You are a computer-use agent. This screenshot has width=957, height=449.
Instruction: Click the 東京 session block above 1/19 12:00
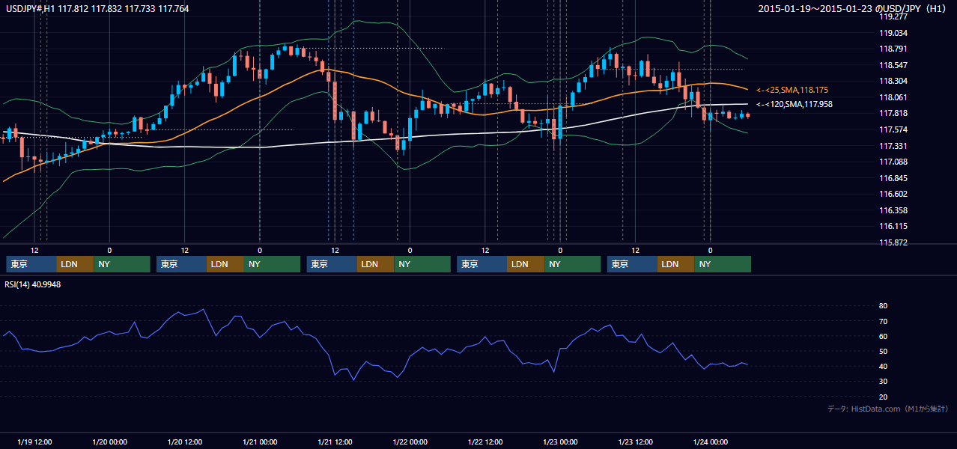(31, 264)
